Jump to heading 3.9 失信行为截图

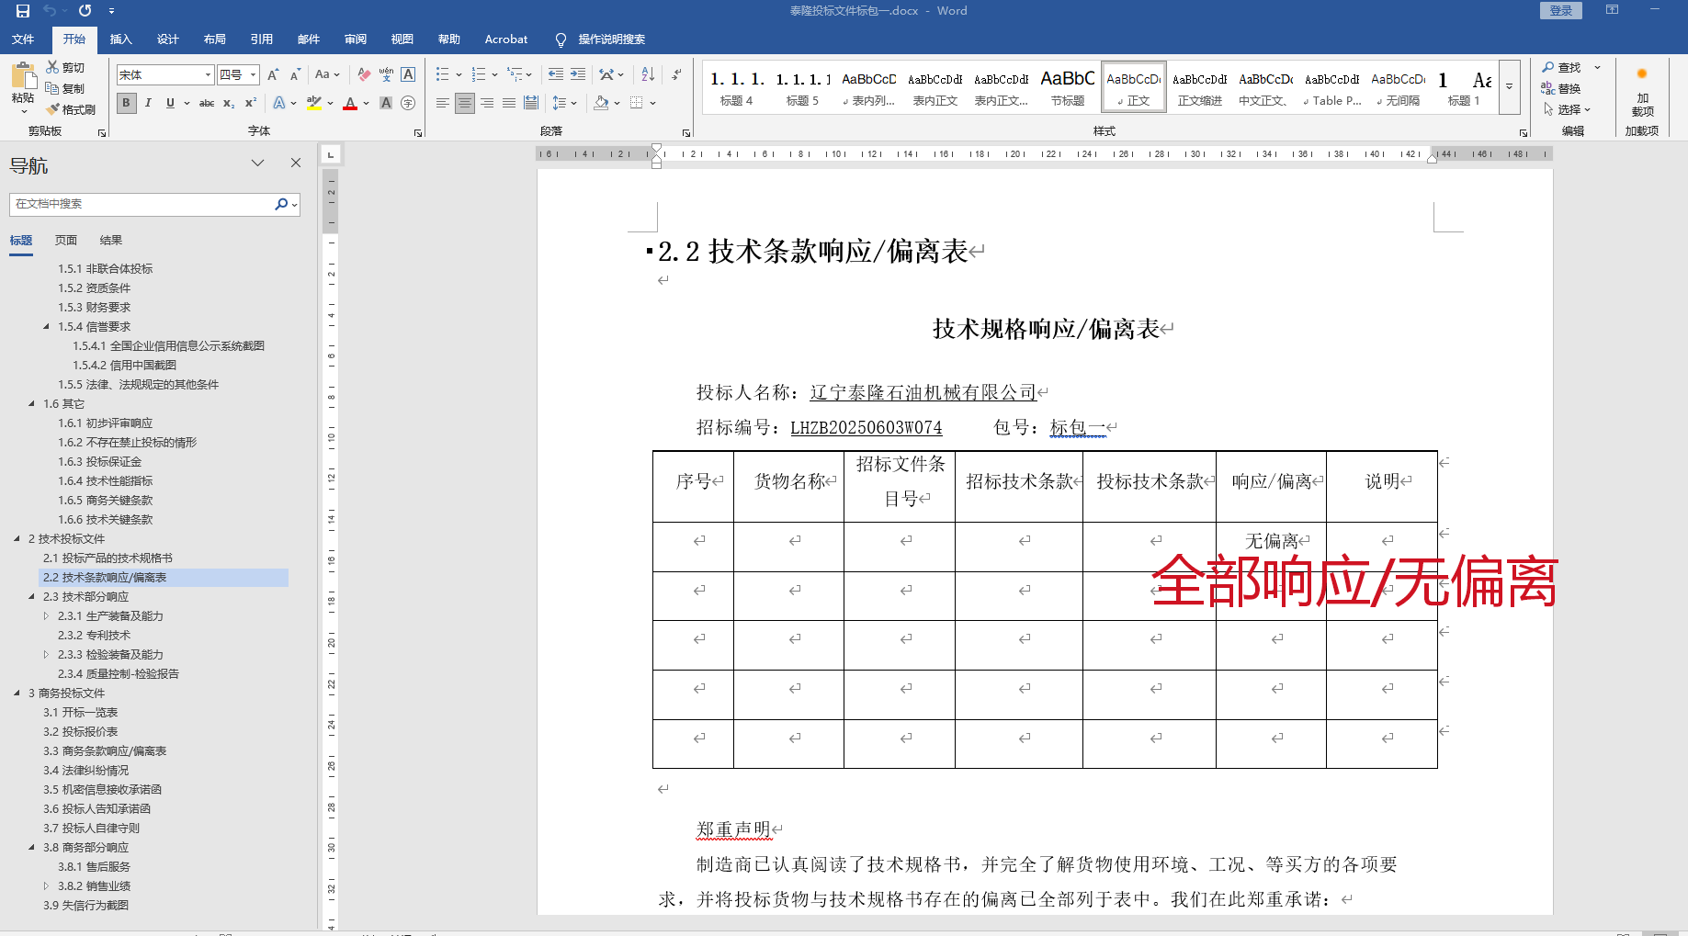click(86, 906)
